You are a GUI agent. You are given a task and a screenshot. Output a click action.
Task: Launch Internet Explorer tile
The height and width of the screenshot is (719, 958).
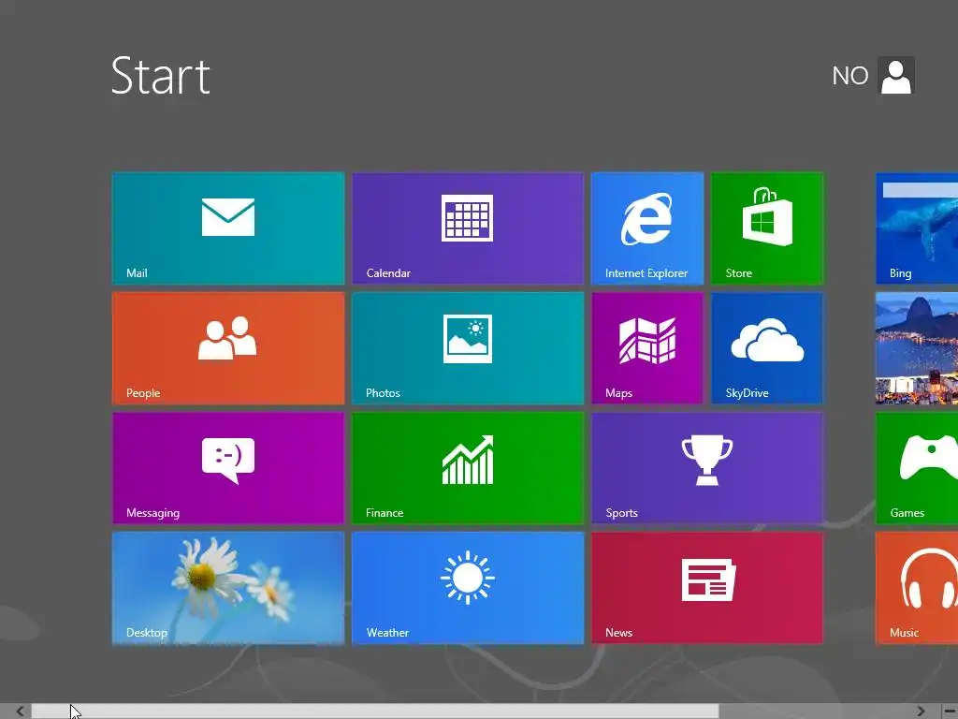pyautogui.click(x=647, y=228)
